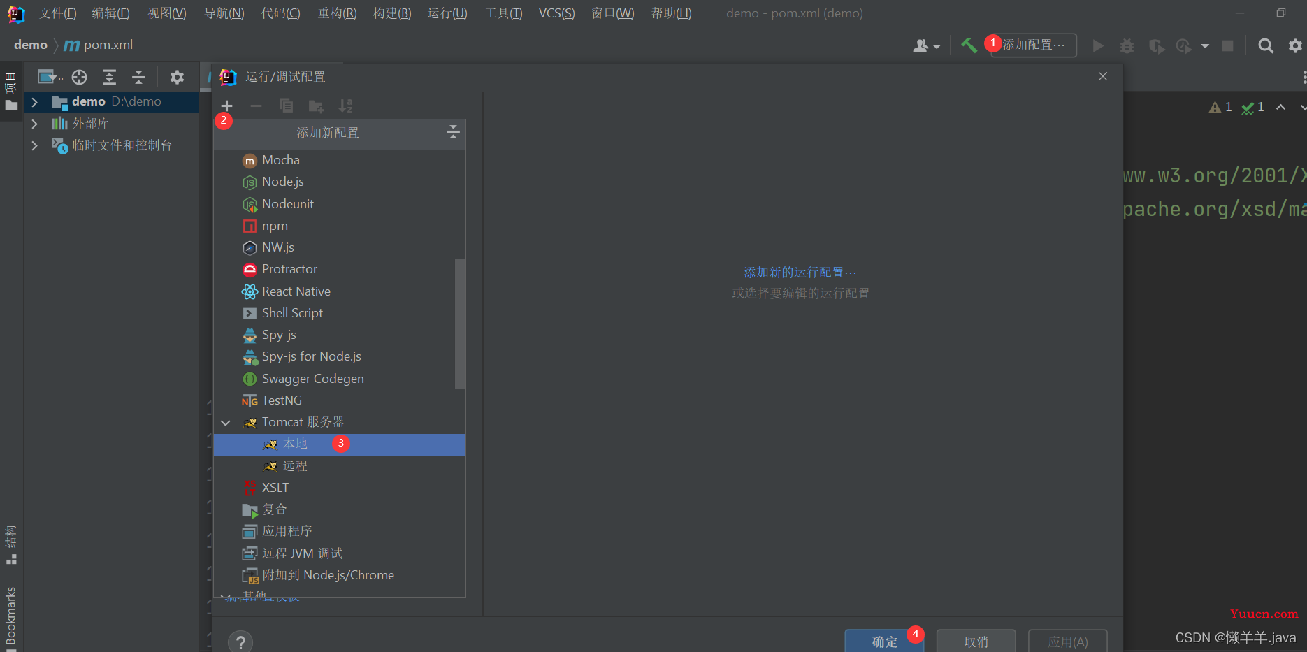Viewport: 1307px width, 652px height.
Task: Click the locate file crosshair icon in project panel
Action: (80, 77)
